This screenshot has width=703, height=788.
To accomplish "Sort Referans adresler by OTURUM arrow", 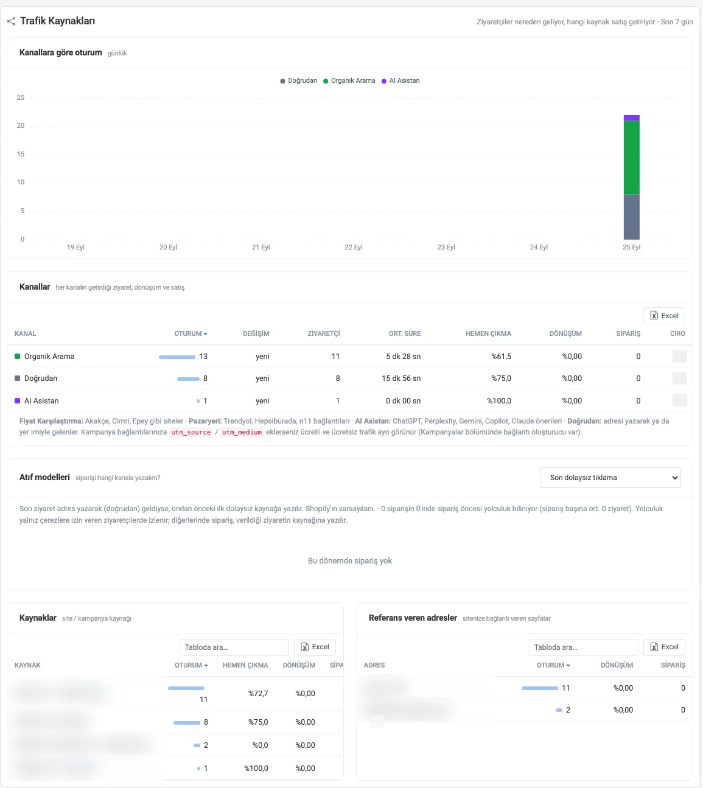I will click(x=568, y=666).
